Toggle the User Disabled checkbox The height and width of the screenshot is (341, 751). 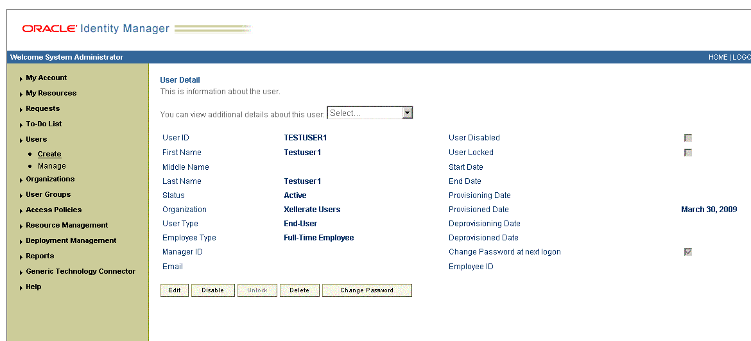point(688,138)
